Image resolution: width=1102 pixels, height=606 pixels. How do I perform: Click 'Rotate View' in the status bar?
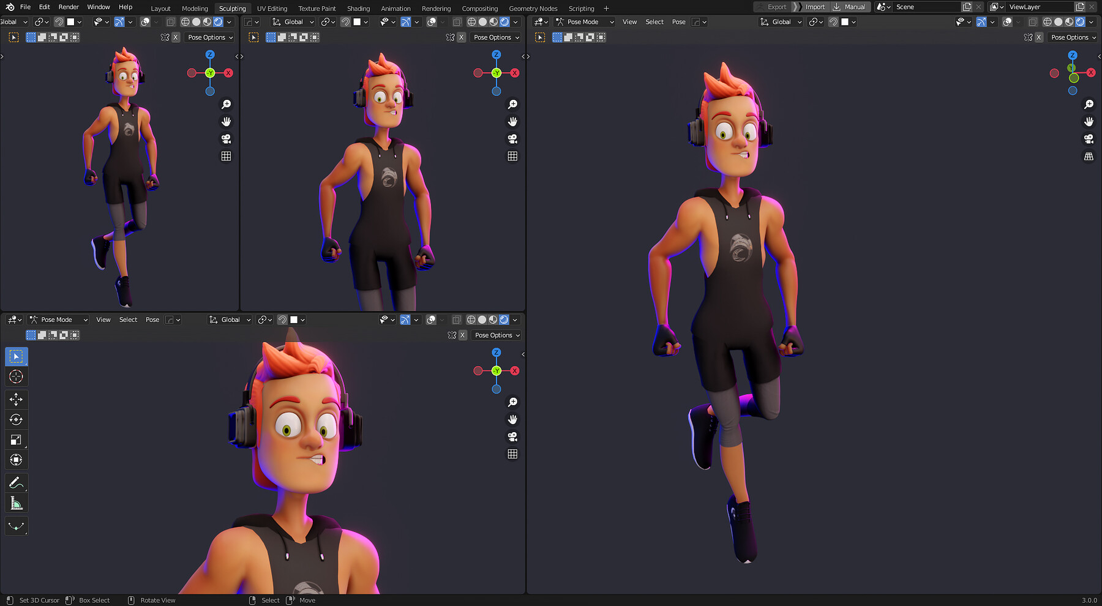point(158,600)
